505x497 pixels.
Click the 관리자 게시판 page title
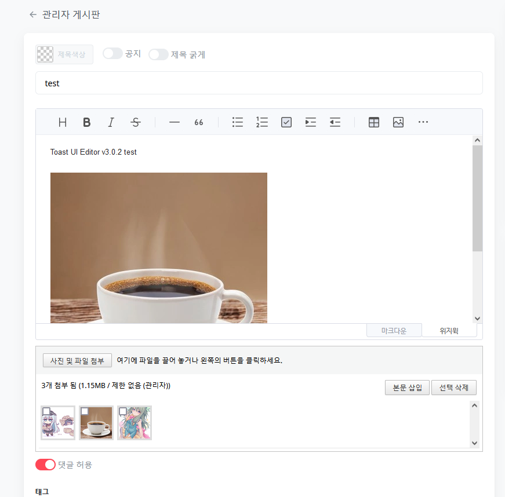[71, 14]
